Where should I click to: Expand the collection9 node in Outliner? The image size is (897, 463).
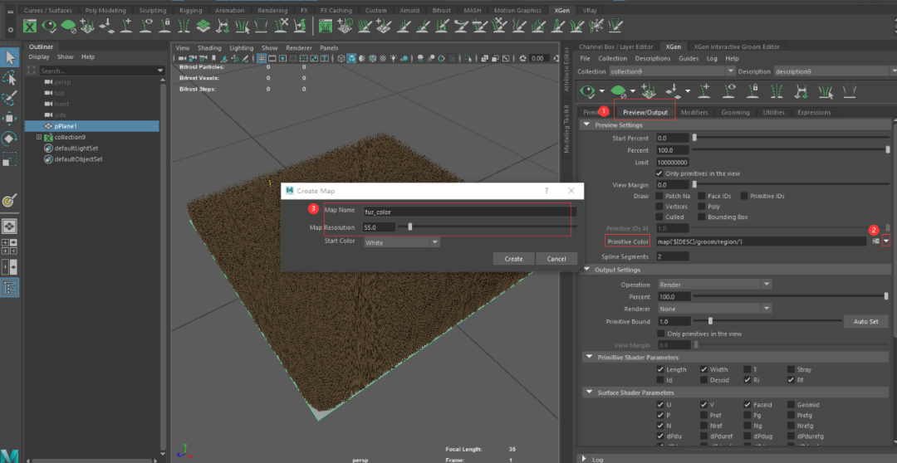click(38, 137)
